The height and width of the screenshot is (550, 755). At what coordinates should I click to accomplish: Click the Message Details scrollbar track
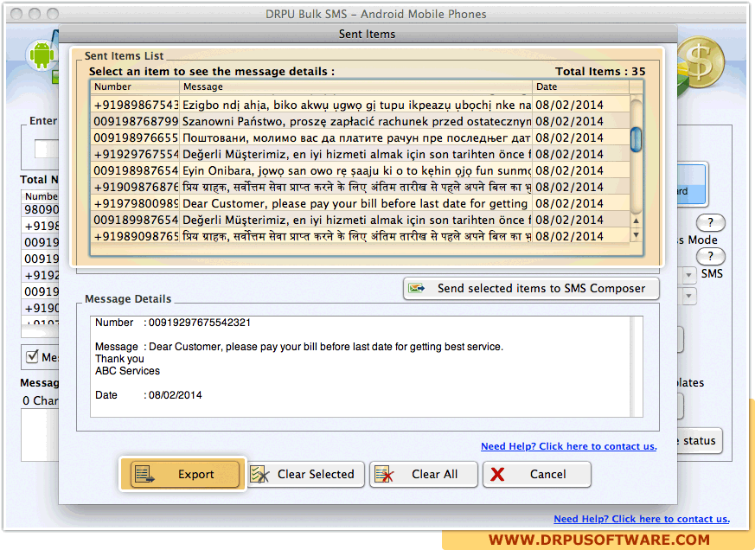(637, 367)
